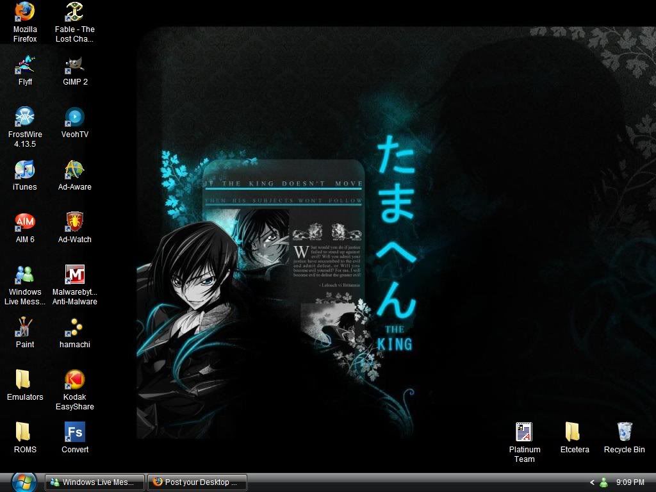Select the Kodak EasyShare shortcut
The height and width of the screenshot is (492, 656).
75,381
